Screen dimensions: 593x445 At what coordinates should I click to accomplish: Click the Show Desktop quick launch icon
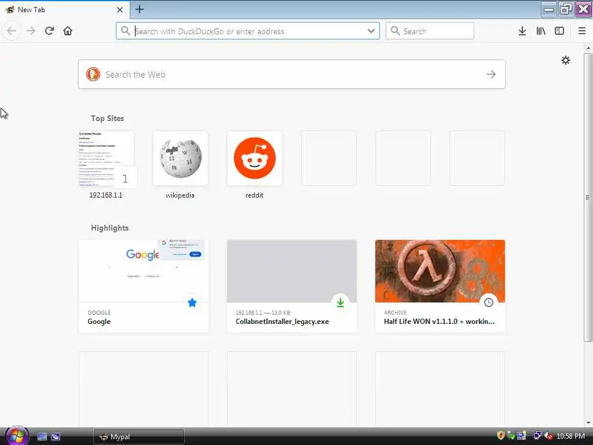coord(42,437)
